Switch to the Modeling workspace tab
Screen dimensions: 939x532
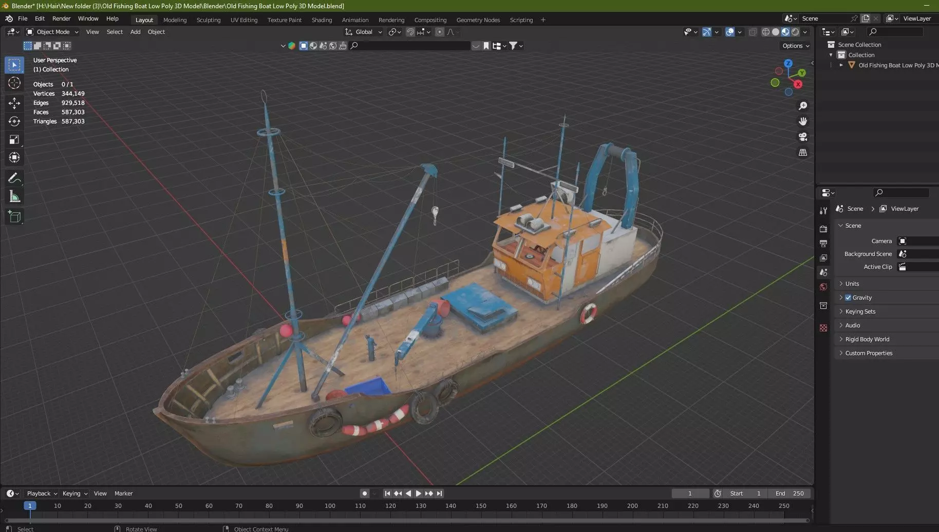[x=175, y=20]
